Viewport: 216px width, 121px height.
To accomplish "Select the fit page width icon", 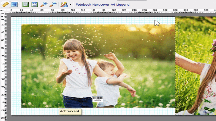I will coord(35,4).
